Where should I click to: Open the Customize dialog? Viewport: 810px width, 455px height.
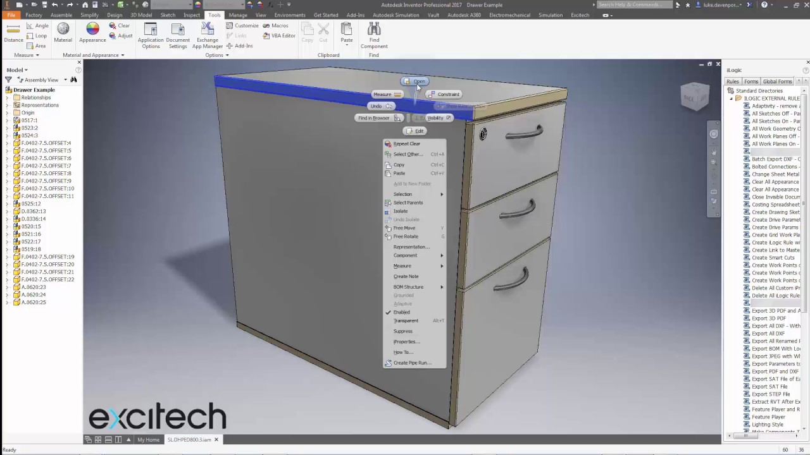(242, 26)
